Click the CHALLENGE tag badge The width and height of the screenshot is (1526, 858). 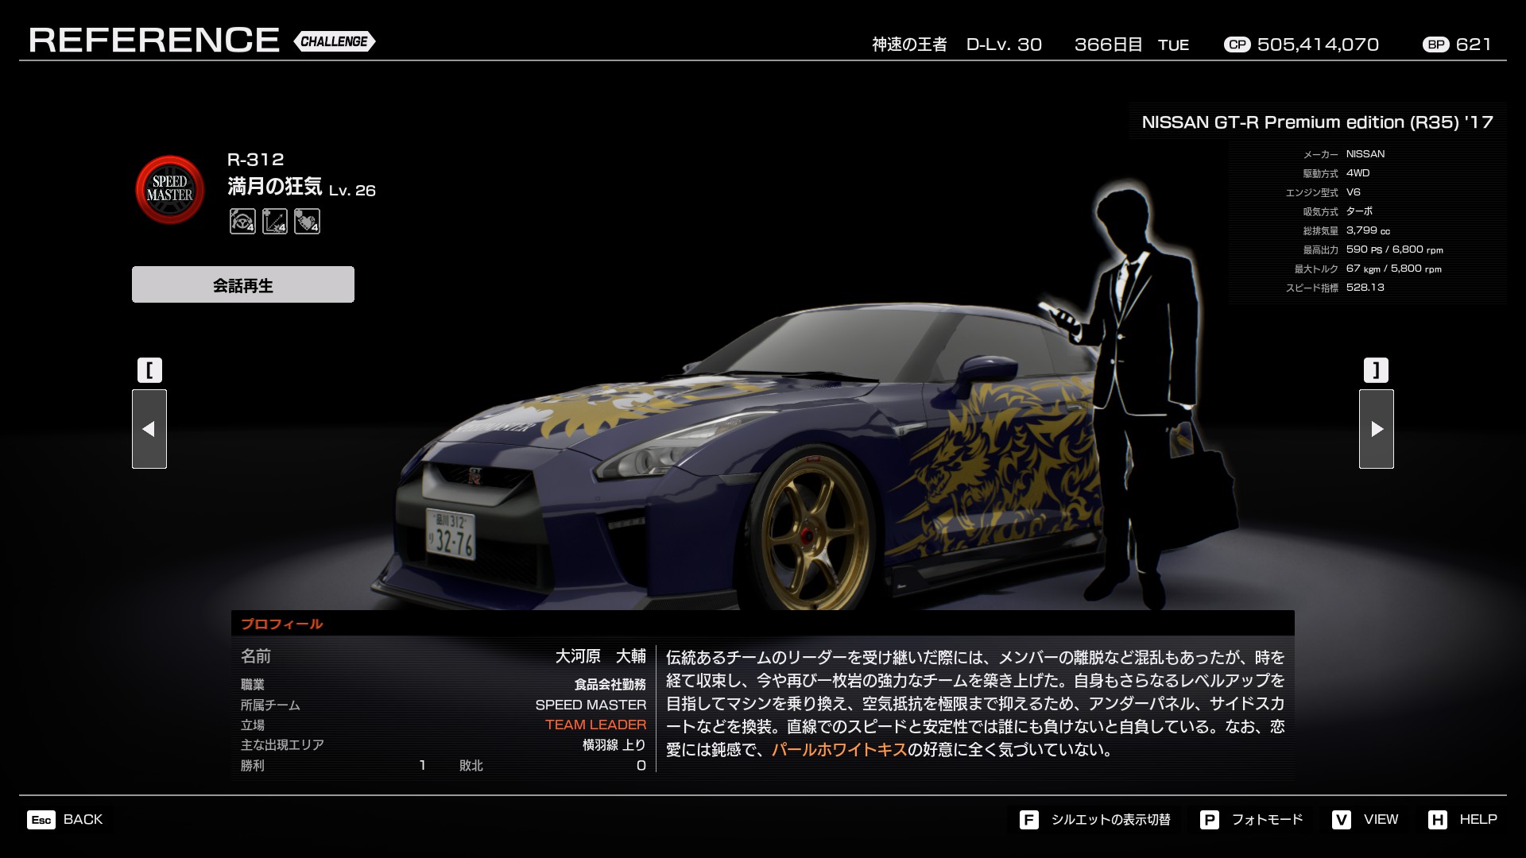[334, 41]
